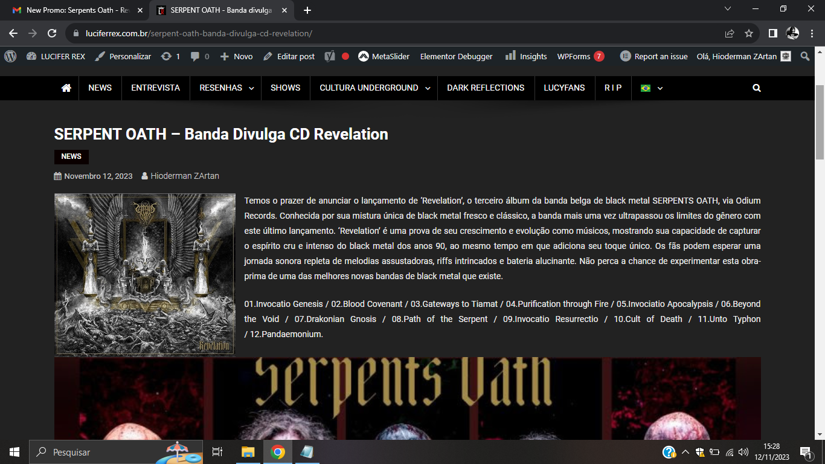Open notification center icon
The image size is (825, 464).
806,452
